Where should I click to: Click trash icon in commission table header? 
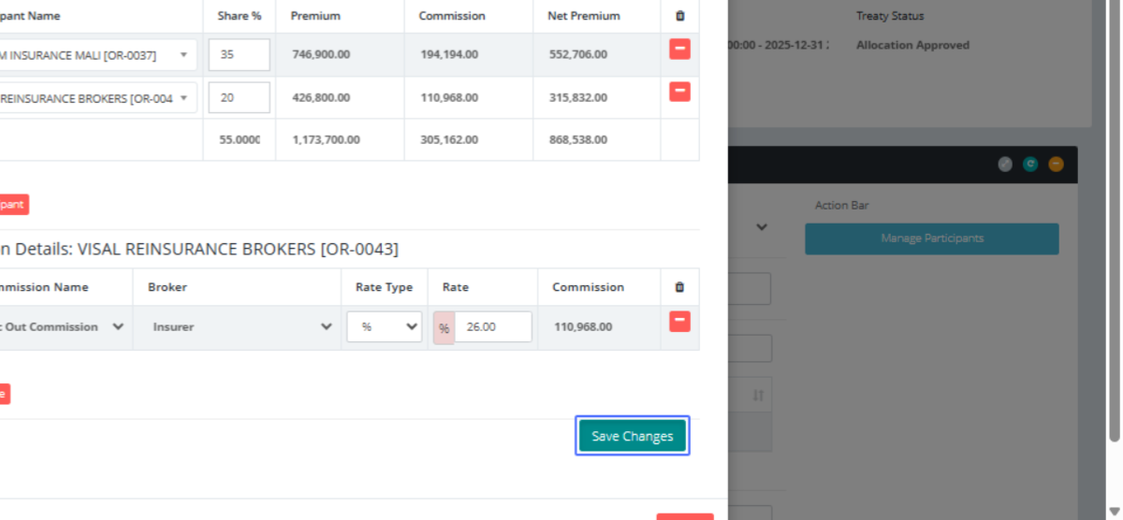[679, 287]
